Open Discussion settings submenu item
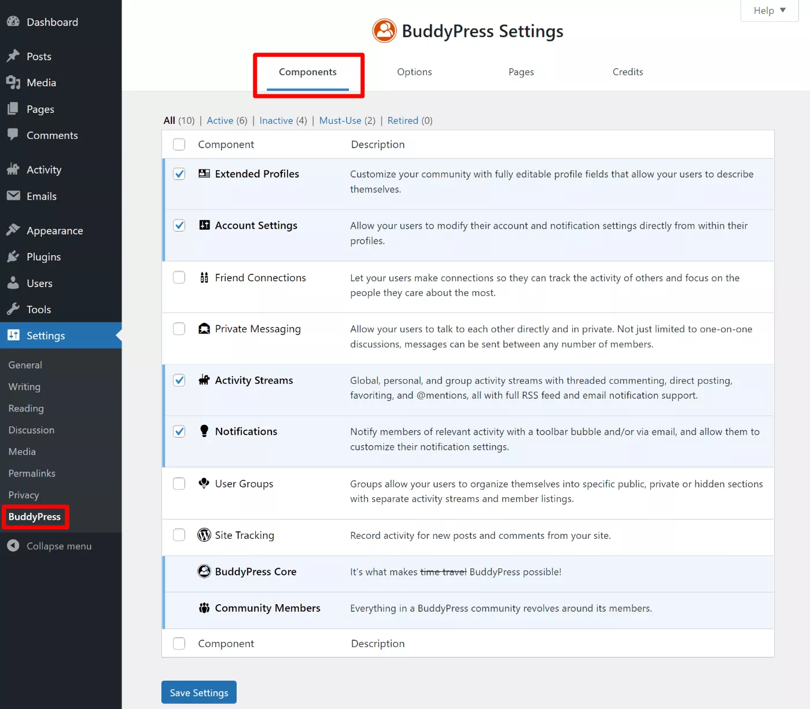This screenshot has height=709, width=810. pos(31,430)
